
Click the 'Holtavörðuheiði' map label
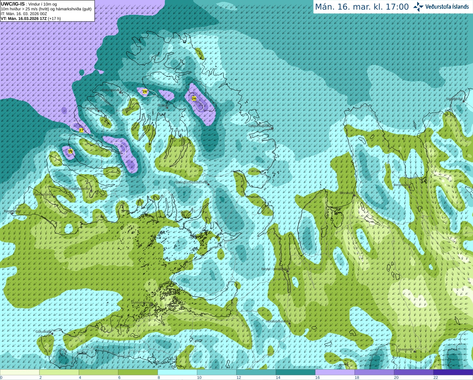pos(277,321)
